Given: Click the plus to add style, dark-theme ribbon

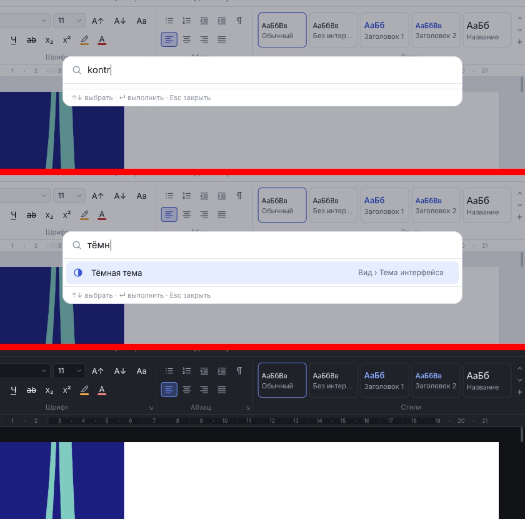Looking at the screenshot, I should tap(520, 392).
